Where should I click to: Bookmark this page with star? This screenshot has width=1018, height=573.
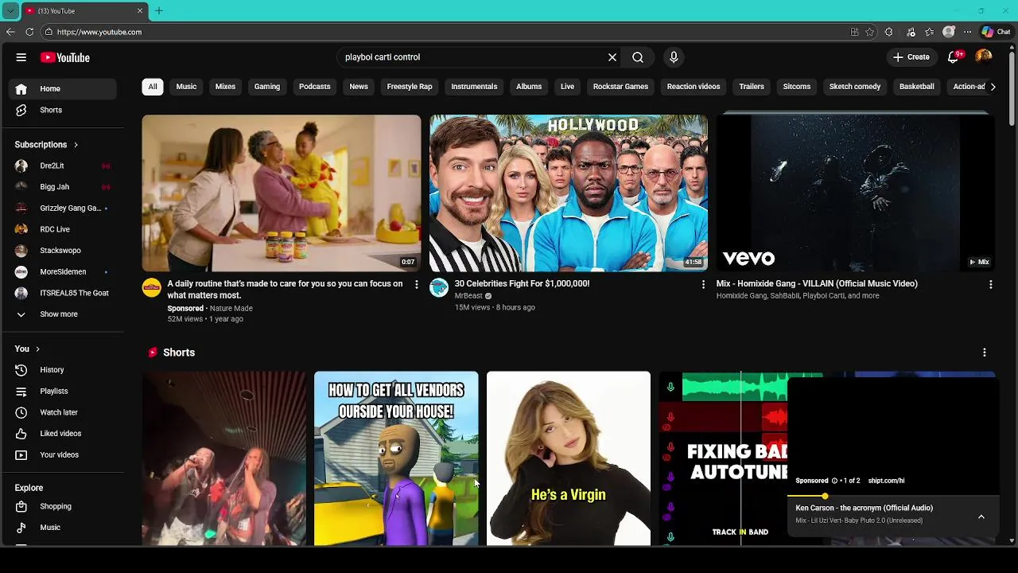[x=870, y=32]
